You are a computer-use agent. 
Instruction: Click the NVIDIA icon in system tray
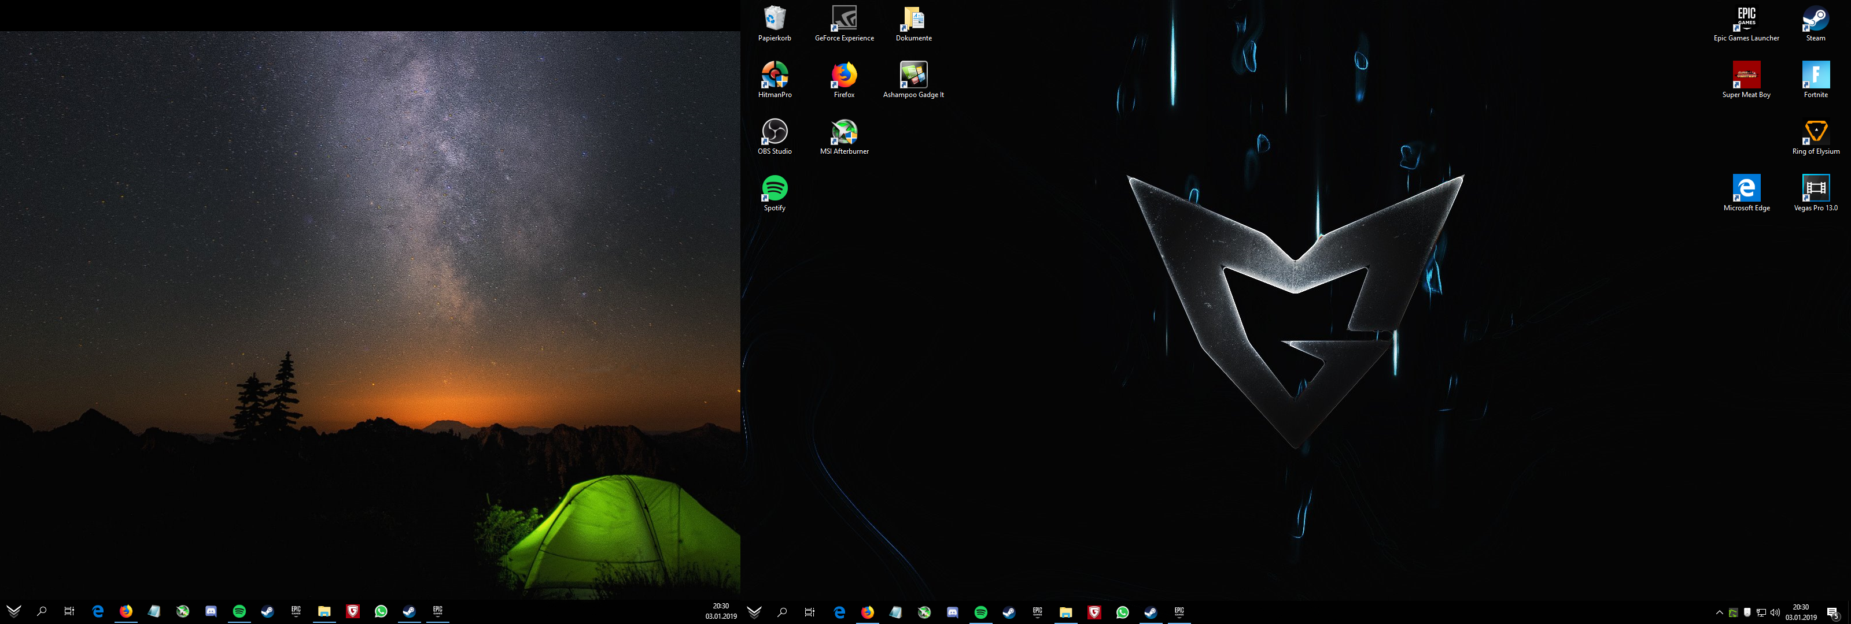pos(1733,612)
